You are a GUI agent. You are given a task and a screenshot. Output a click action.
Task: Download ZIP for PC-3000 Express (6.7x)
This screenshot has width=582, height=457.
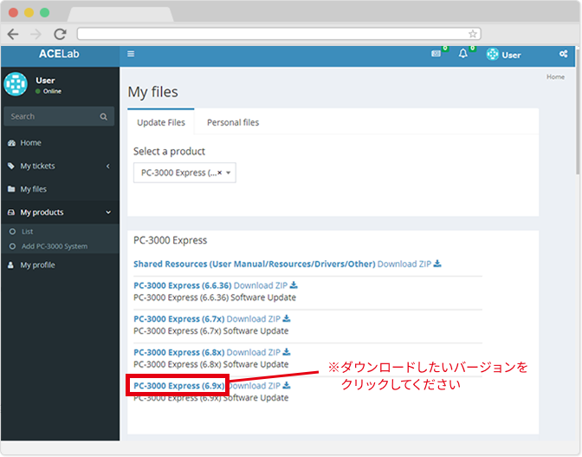pos(254,319)
